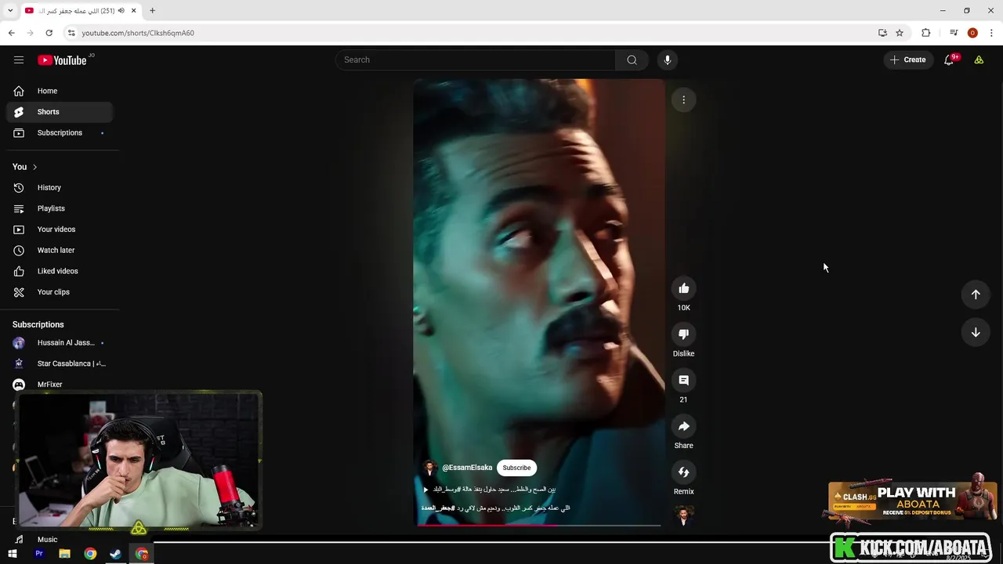Open the Watch later list
Screen dimensions: 1003x564
[x=60, y=251]
